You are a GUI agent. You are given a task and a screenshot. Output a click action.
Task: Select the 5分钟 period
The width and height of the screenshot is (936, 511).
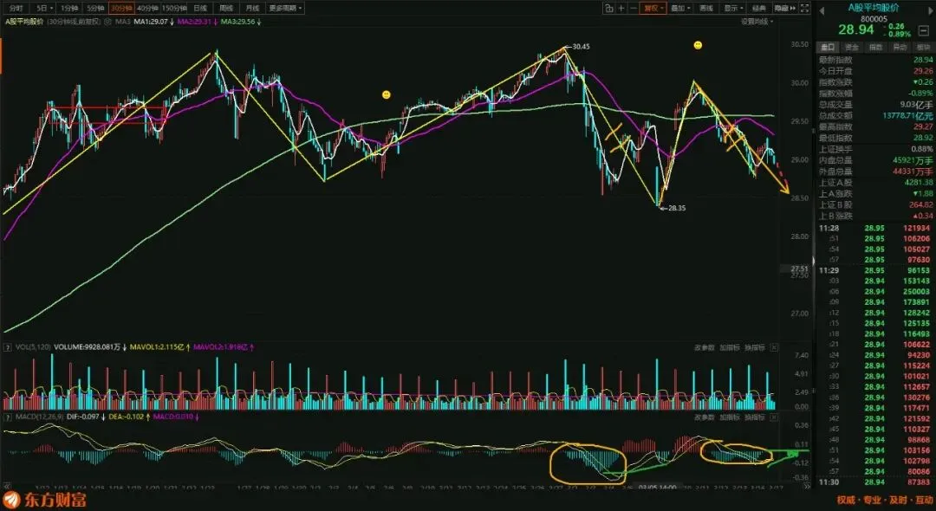(95, 9)
